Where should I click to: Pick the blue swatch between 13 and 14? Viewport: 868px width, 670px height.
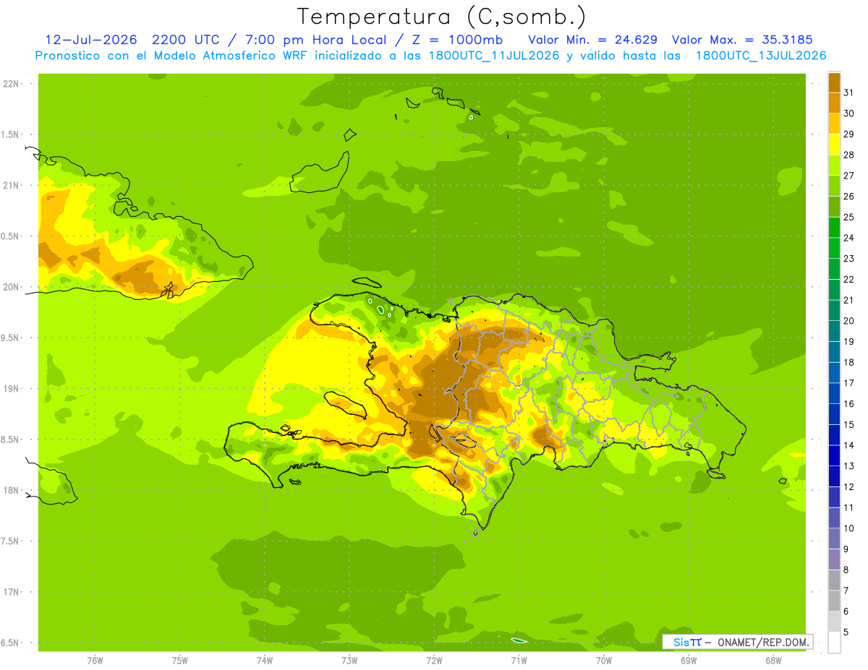(x=834, y=455)
